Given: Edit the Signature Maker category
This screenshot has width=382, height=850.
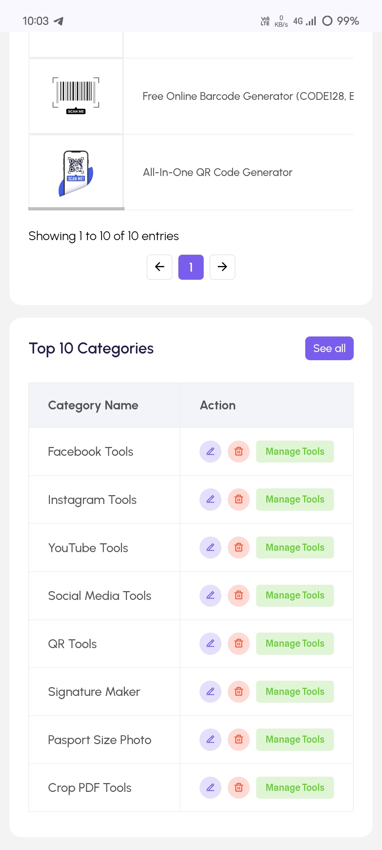Looking at the screenshot, I should [x=210, y=692].
